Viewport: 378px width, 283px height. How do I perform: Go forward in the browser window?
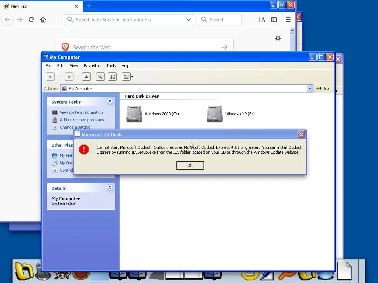(20, 20)
